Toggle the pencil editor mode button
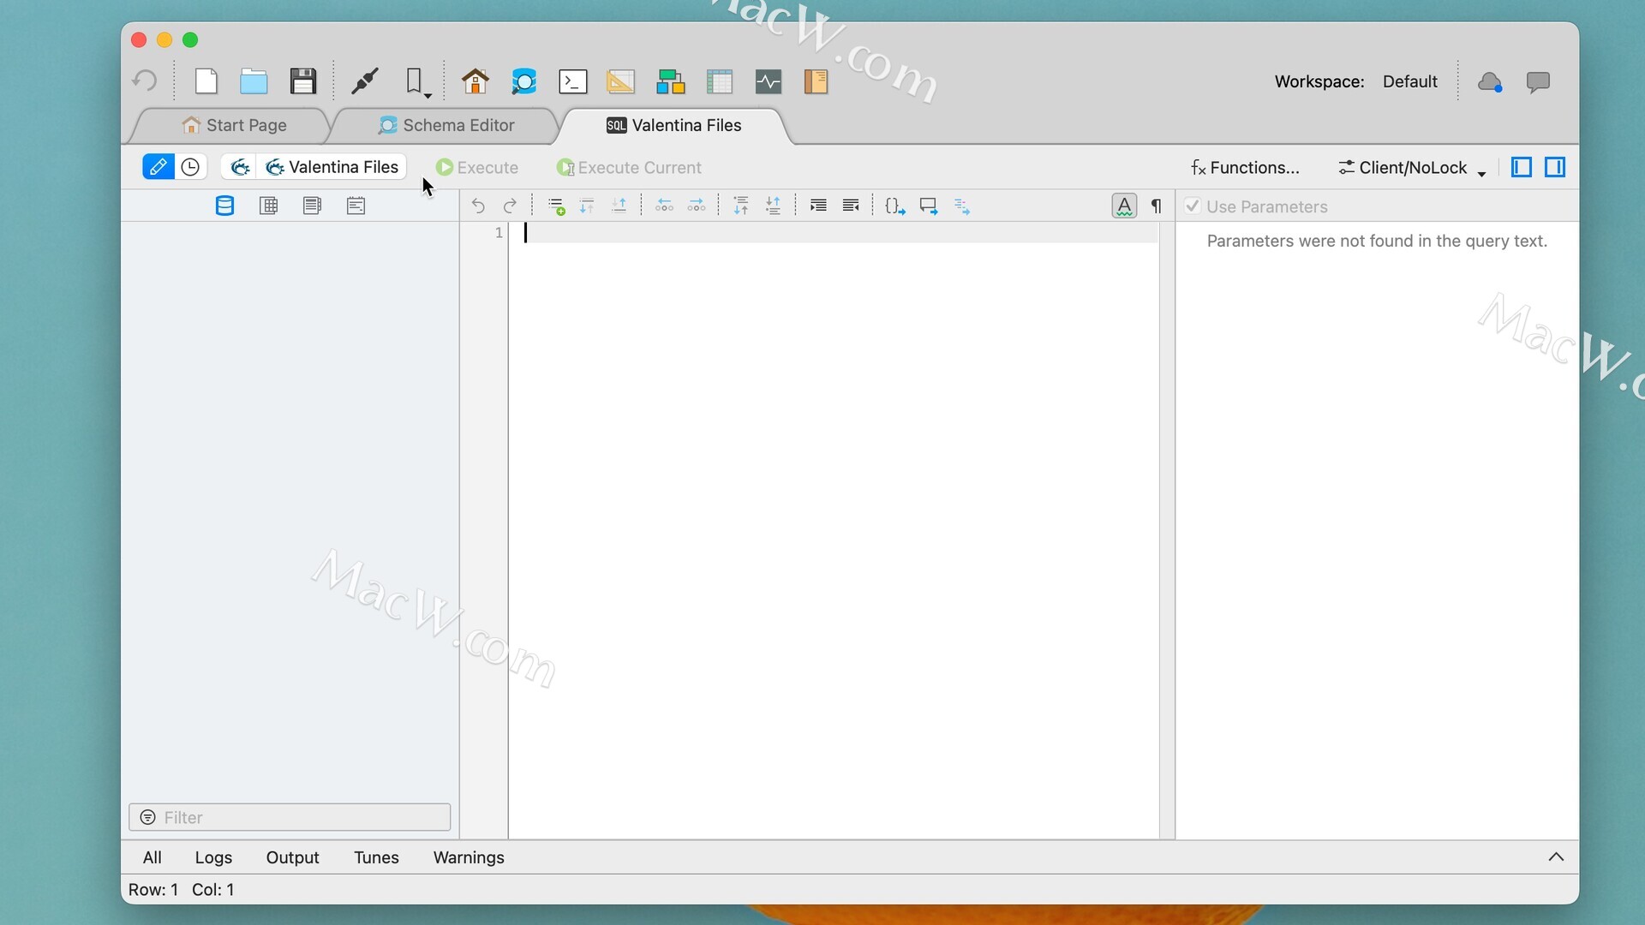 tap(158, 167)
